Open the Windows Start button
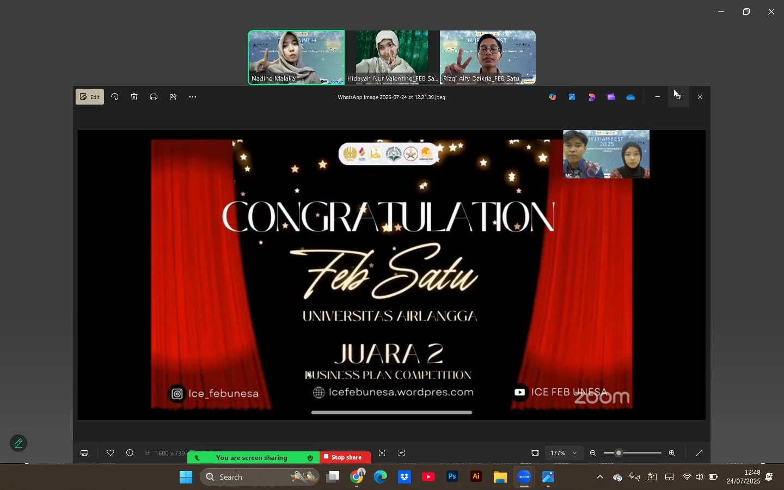The height and width of the screenshot is (490, 784). coord(186,477)
